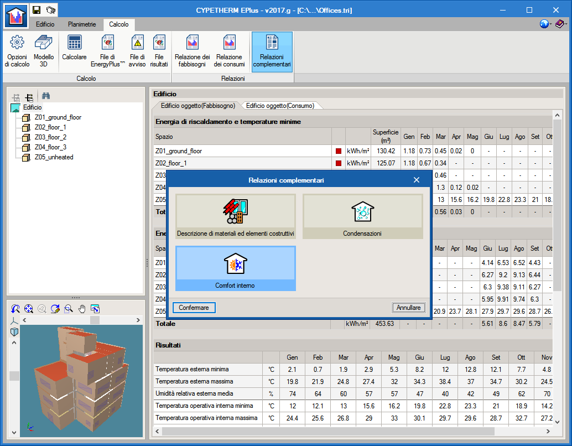572x446 pixels.
Task: Open Edificio oggetto(Consumo) tab
Action: click(280, 106)
